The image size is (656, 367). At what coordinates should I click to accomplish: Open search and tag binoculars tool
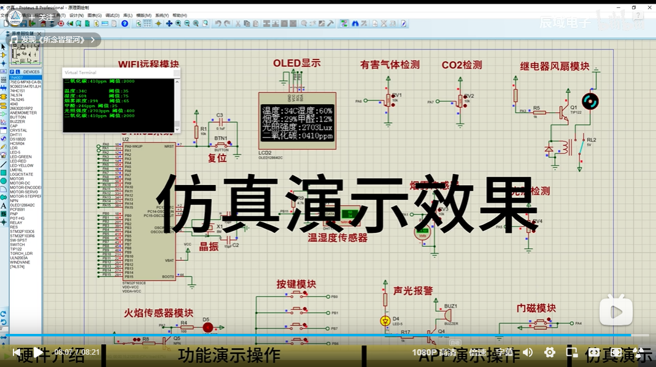click(355, 24)
